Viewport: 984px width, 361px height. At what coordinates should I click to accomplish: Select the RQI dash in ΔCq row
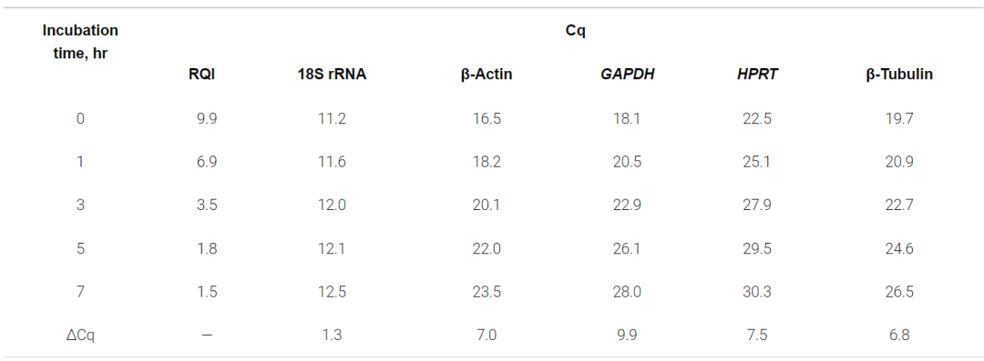coord(207,336)
